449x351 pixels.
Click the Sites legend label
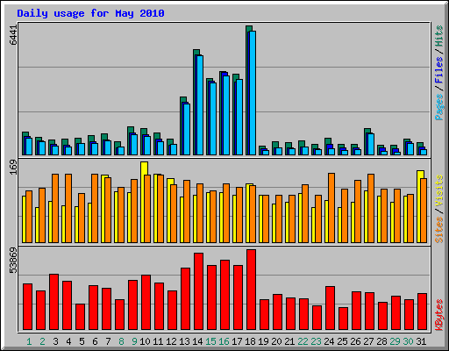[x=438, y=230]
